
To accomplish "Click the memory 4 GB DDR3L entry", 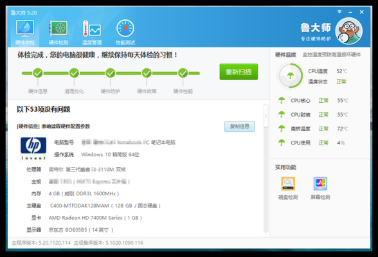I will [84, 193].
